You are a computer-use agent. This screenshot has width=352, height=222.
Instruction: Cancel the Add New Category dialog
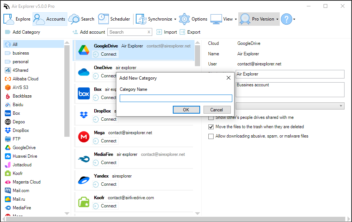tap(217, 110)
